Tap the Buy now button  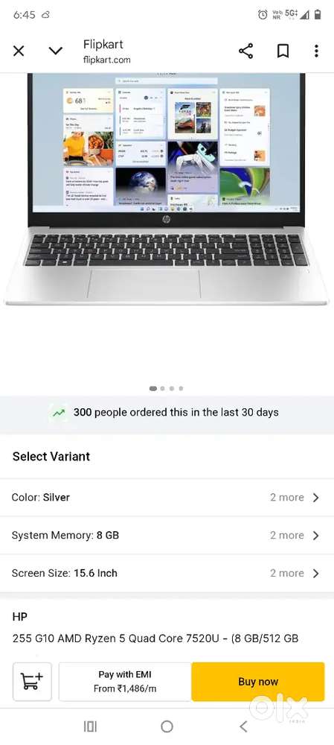coord(258,682)
